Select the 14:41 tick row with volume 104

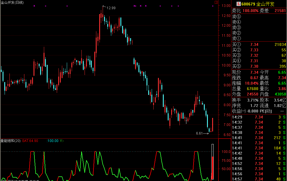(x=259, y=148)
